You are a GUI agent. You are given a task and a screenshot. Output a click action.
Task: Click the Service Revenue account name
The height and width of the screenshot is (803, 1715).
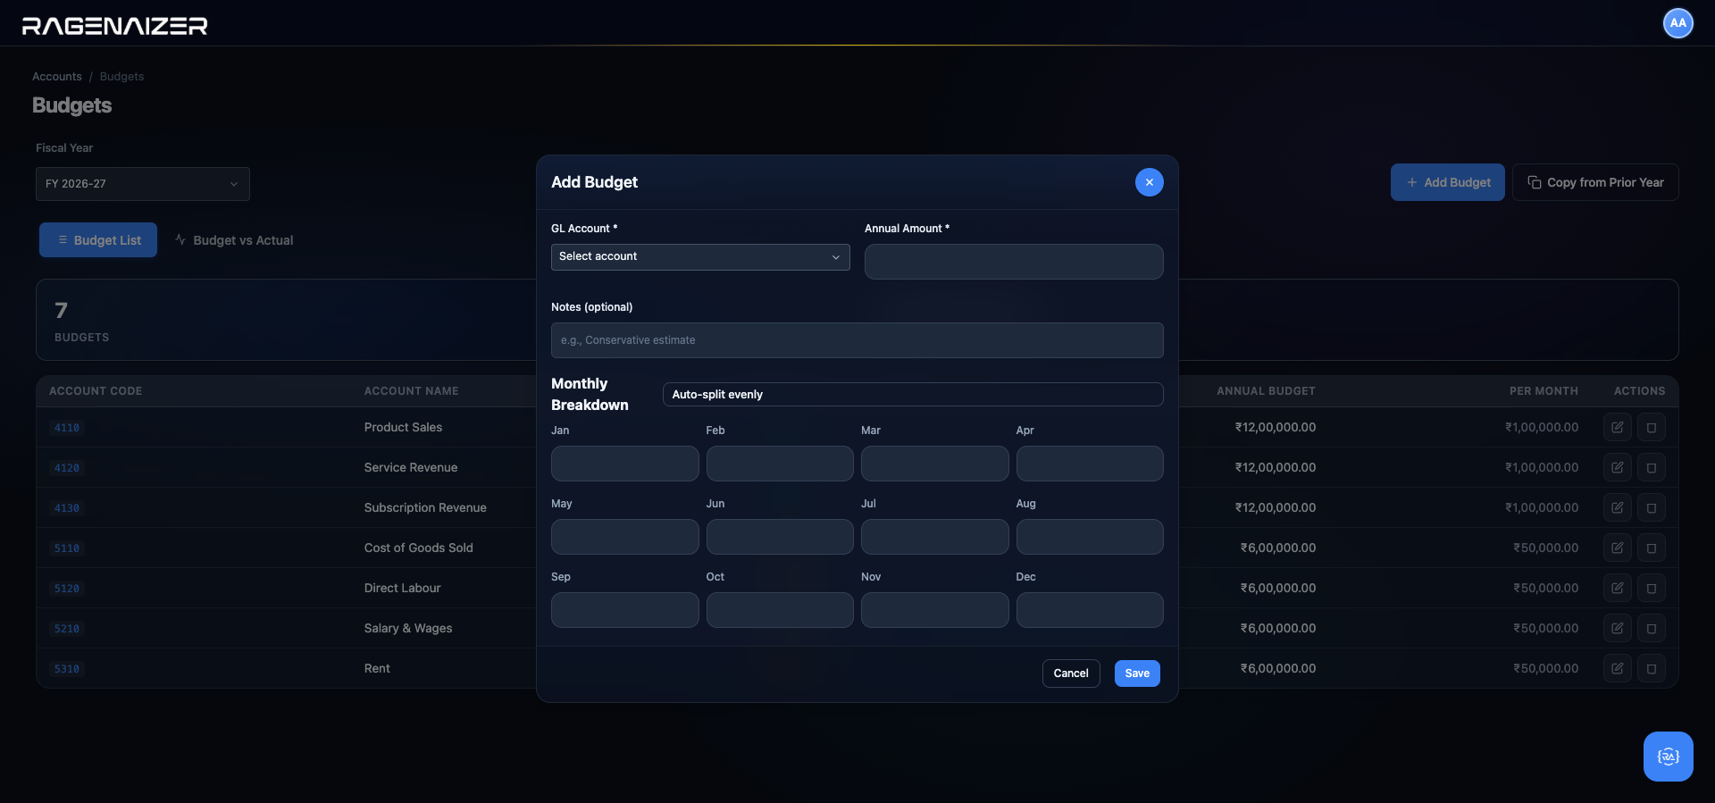[x=411, y=468]
